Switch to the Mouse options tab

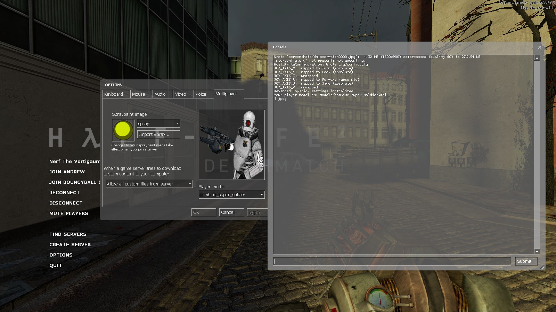point(139,94)
